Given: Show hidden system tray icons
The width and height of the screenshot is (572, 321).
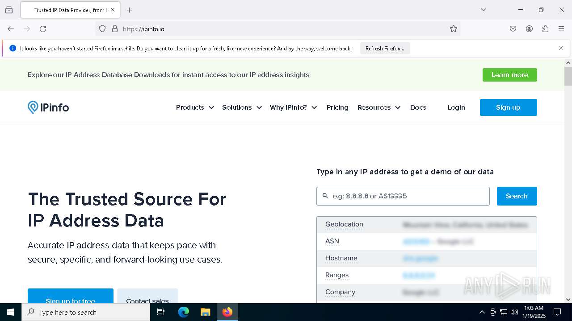Looking at the screenshot, I should [x=482, y=312].
